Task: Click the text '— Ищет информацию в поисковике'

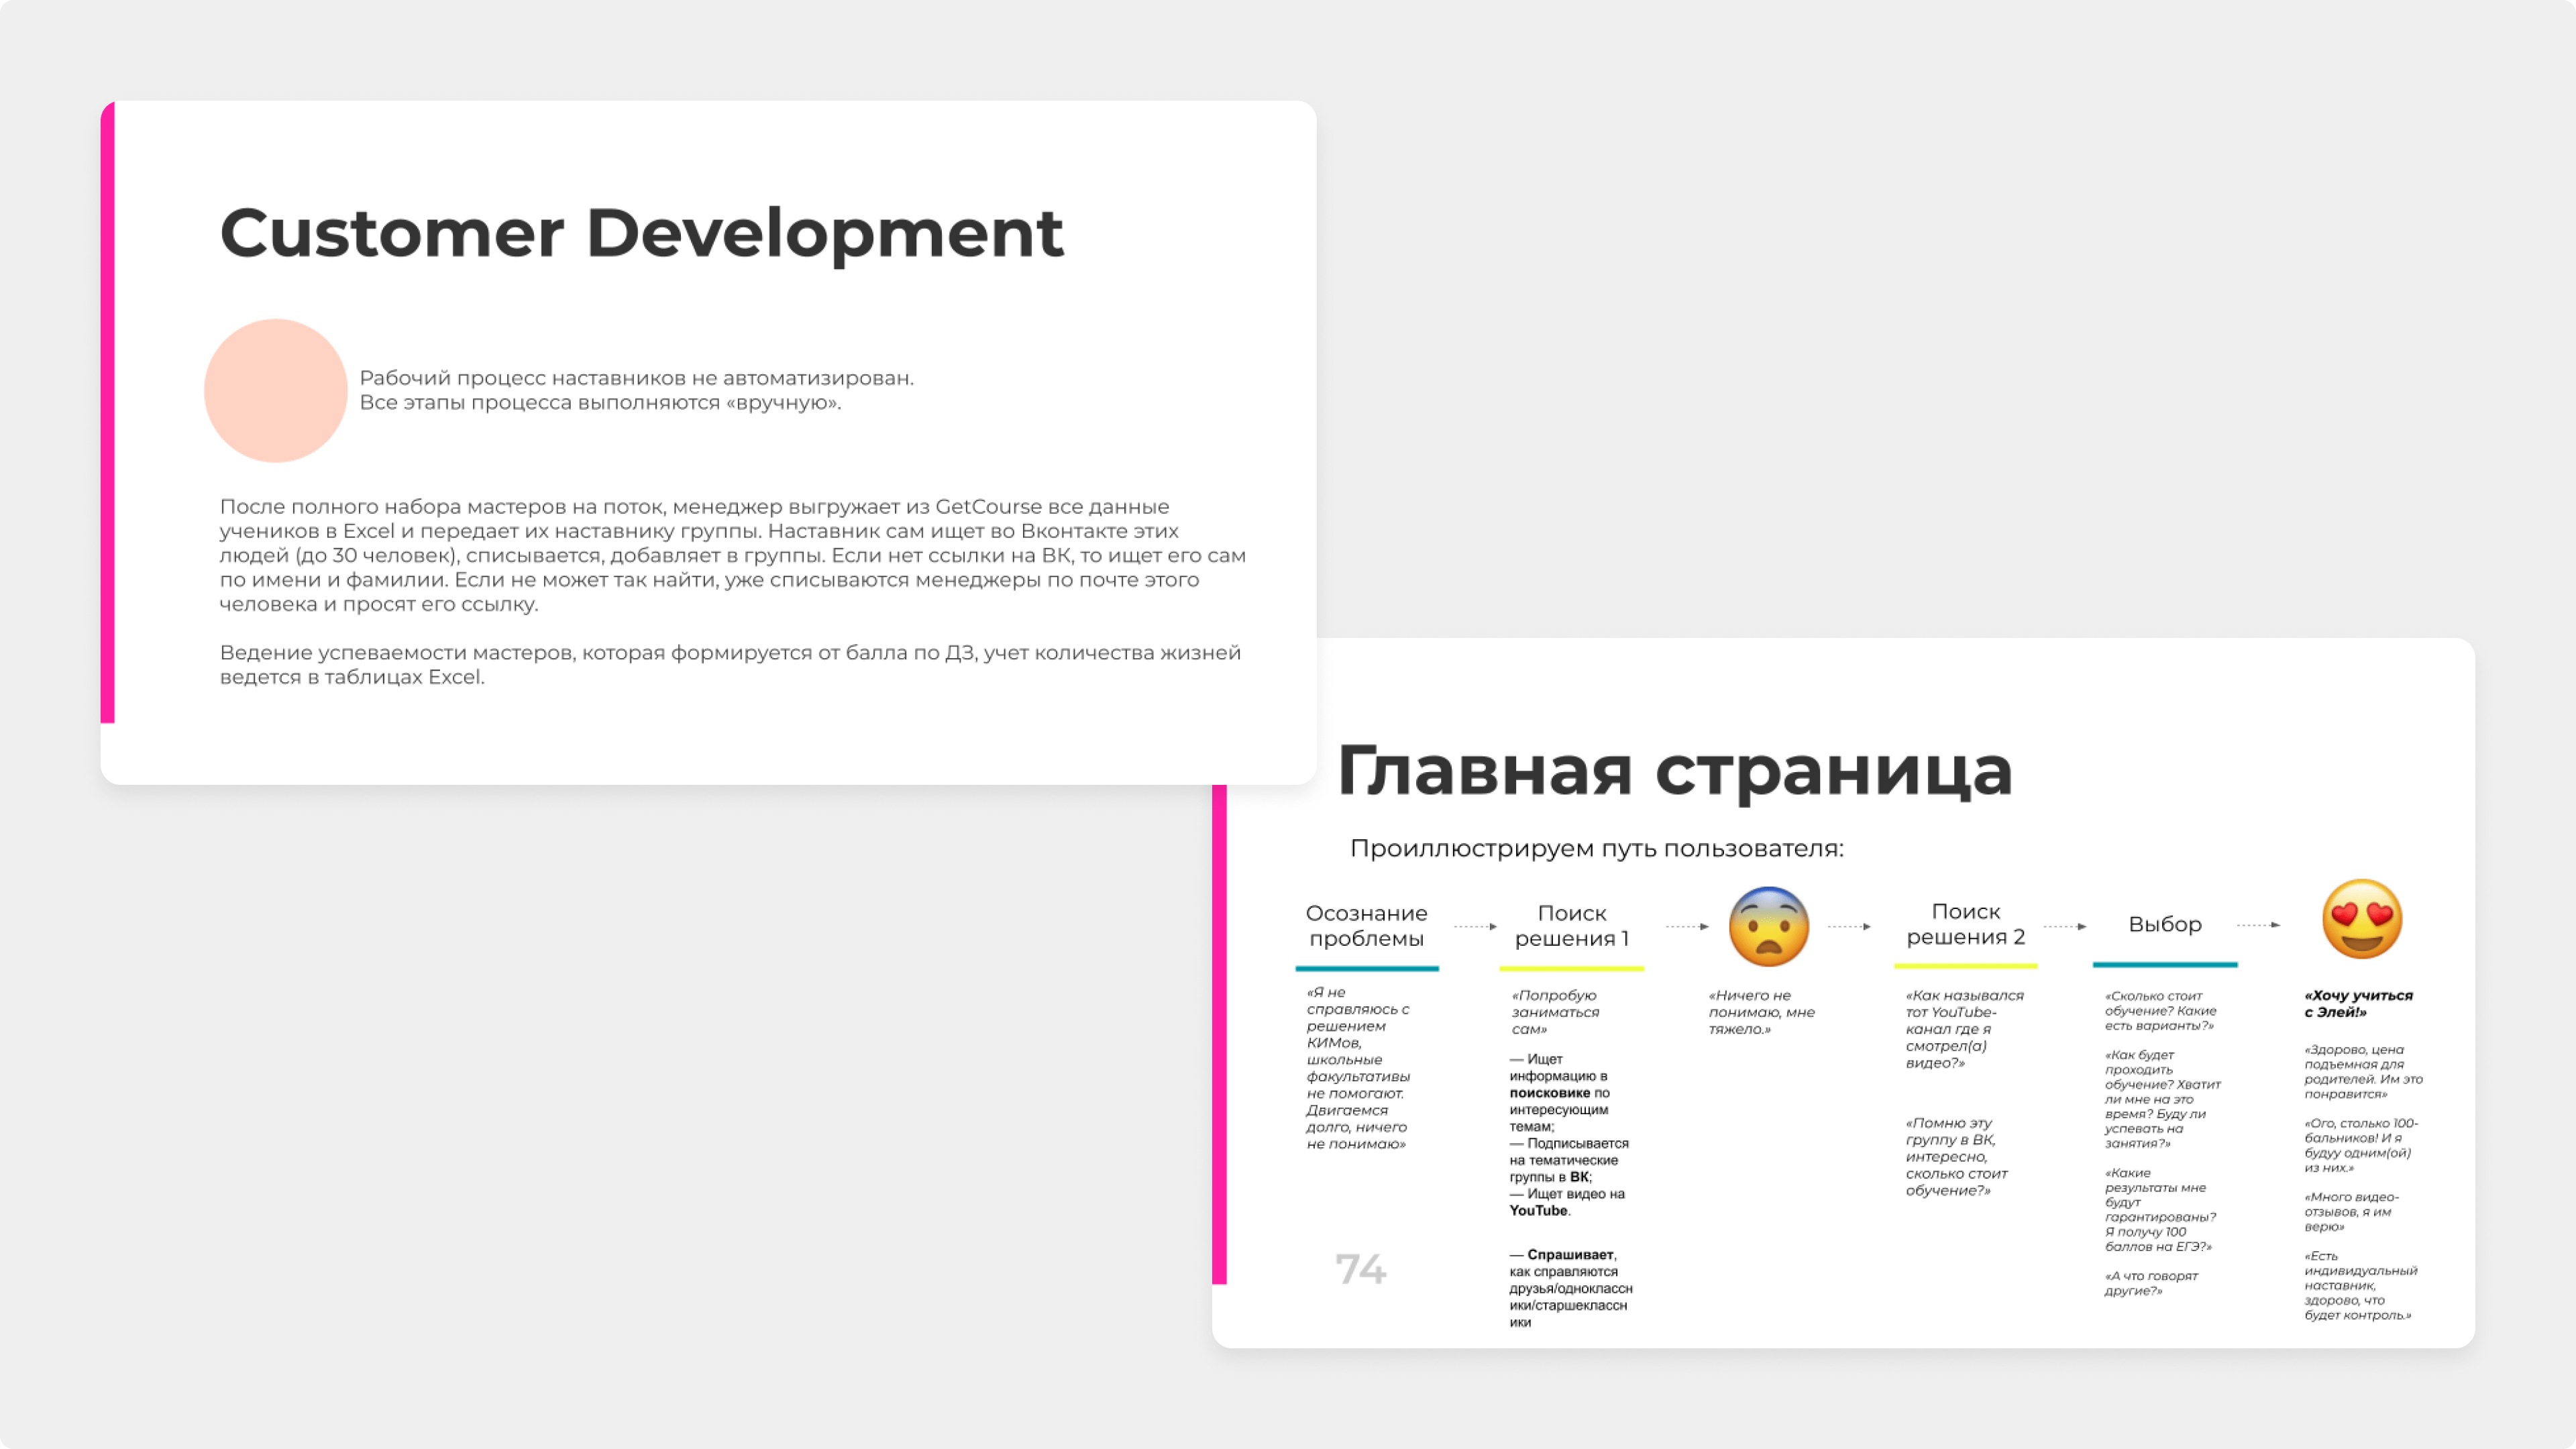Action: click(x=1559, y=1093)
